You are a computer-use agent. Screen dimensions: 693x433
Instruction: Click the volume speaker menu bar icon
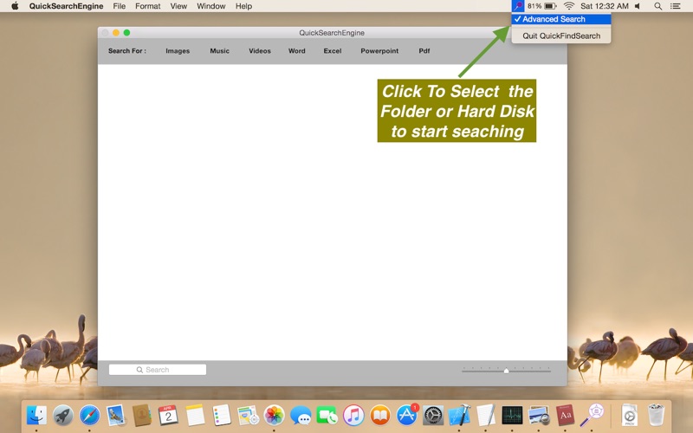(638, 6)
